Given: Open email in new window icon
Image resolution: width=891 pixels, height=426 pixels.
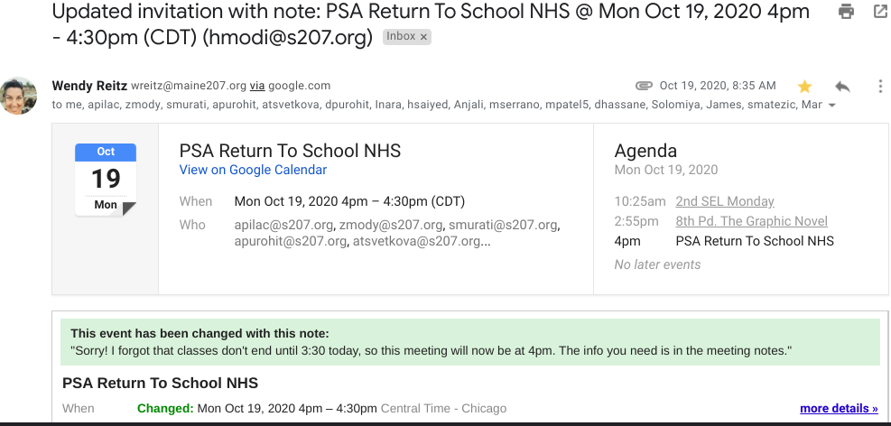Looking at the screenshot, I should point(880,13).
